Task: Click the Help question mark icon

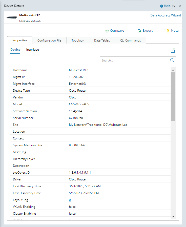Action: point(161,6)
